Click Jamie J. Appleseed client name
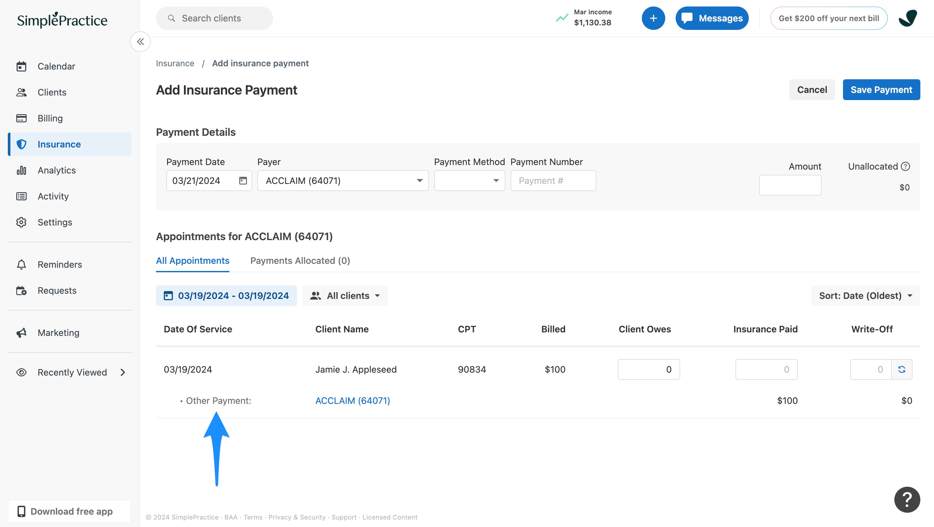 (x=356, y=369)
